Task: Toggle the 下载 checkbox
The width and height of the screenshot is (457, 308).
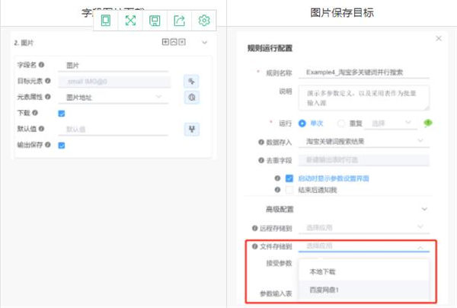Action: tap(62, 113)
